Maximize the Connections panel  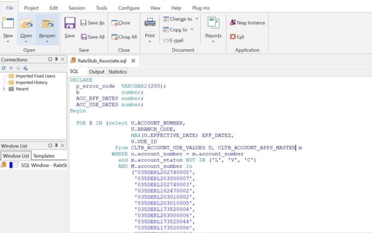click(x=50, y=59)
